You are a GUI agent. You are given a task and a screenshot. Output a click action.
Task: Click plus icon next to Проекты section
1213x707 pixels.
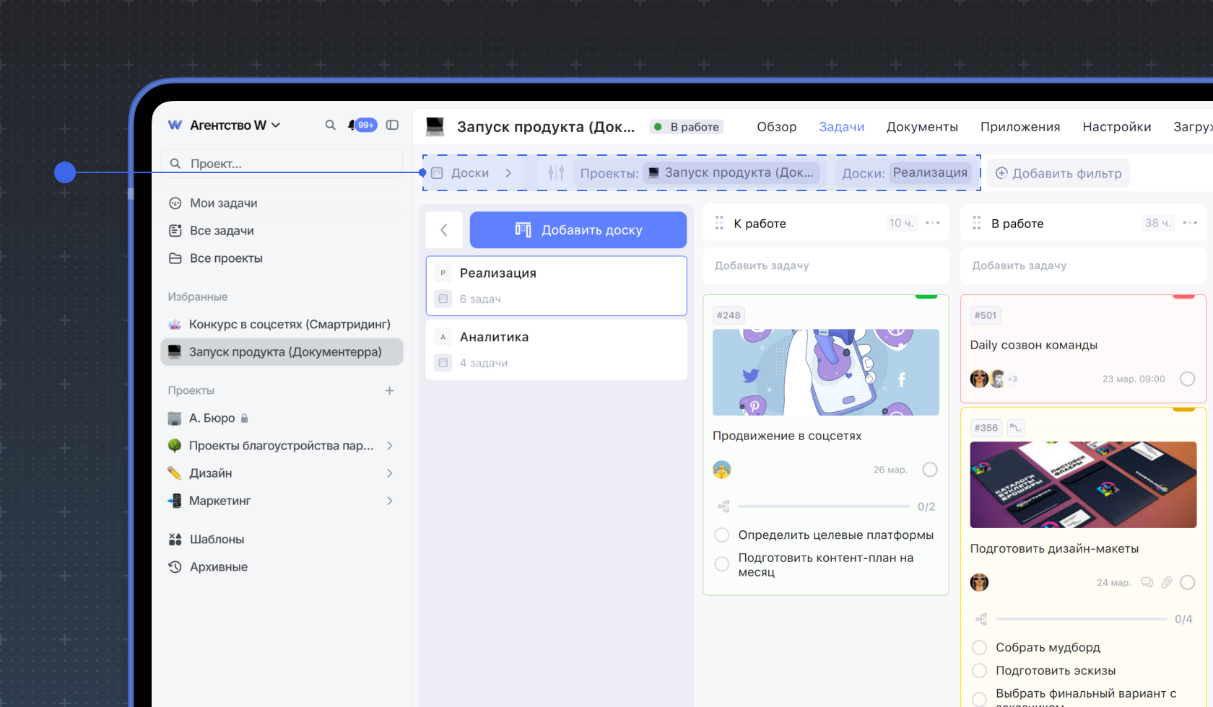pos(390,390)
